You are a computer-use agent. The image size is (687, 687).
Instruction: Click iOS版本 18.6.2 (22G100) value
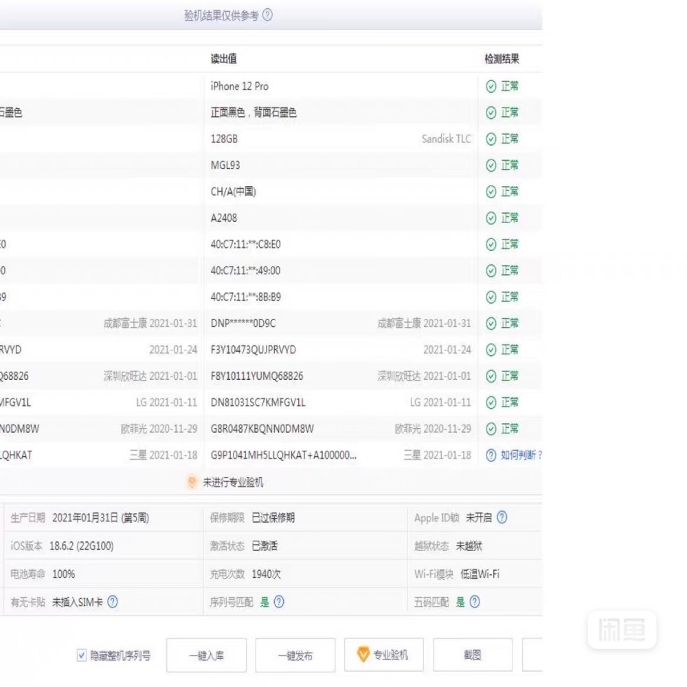(x=82, y=546)
